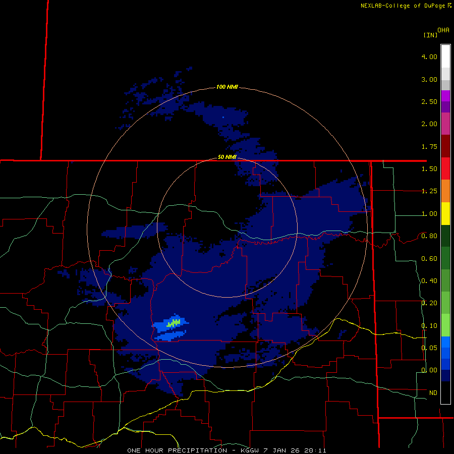Click the 100 NMI range ring label
Screen dimensions: 454x454
(228, 87)
